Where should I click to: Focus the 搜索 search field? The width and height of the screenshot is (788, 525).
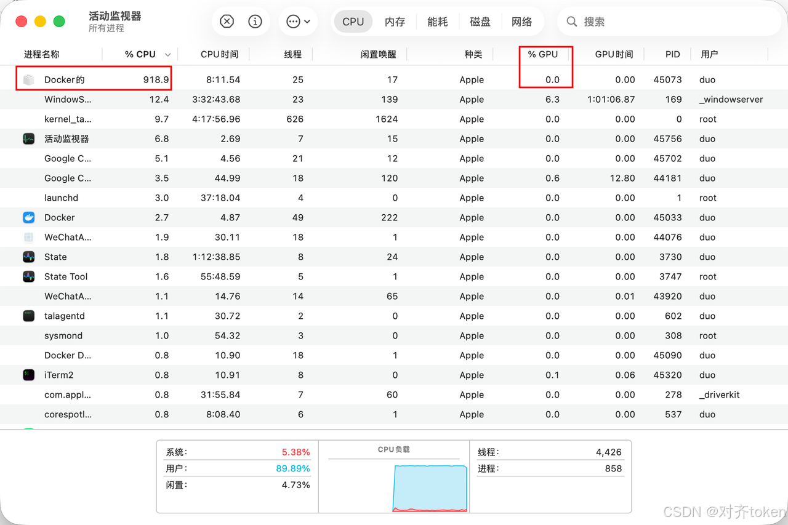click(668, 22)
